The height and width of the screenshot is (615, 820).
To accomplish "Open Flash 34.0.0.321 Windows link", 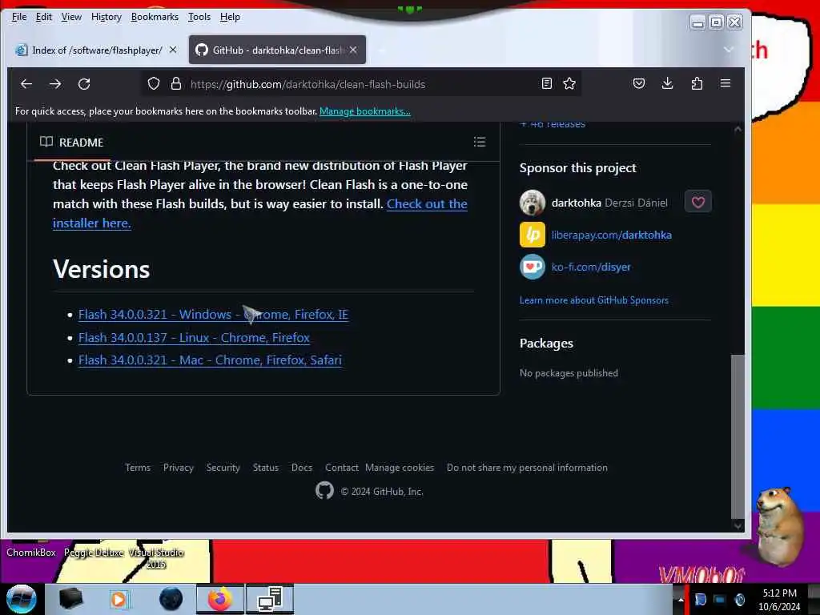I will (213, 314).
